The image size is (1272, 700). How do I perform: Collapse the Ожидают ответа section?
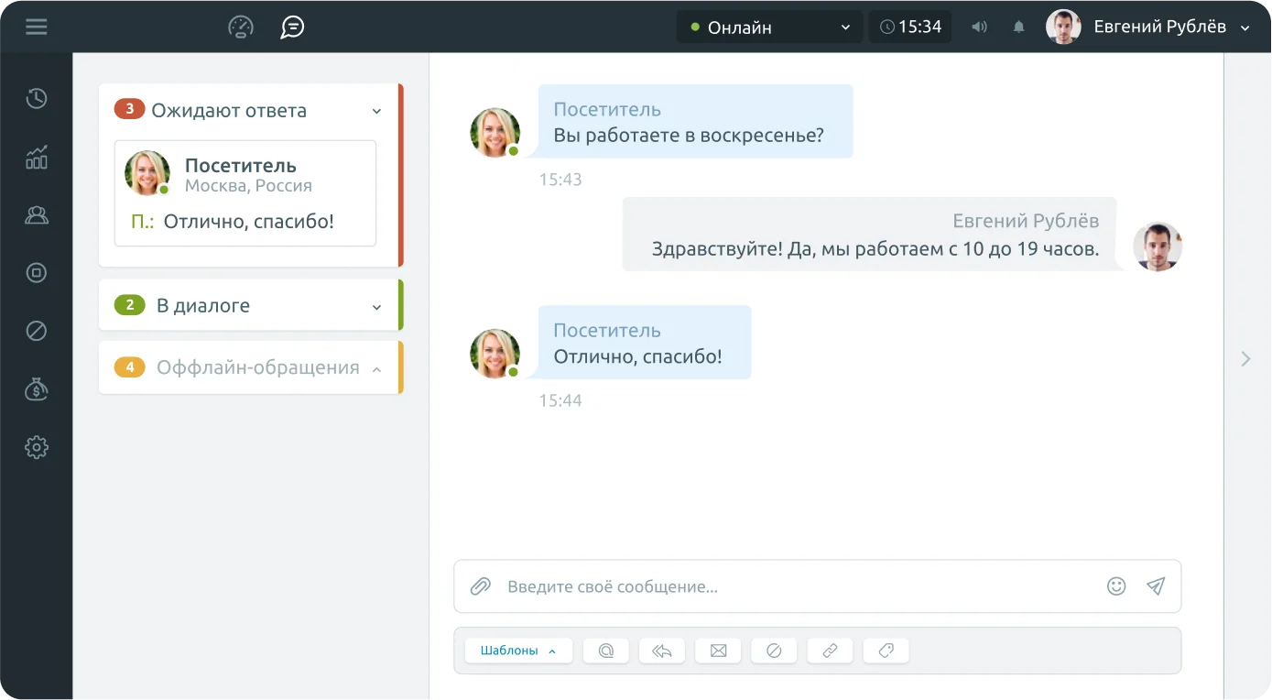(375, 110)
